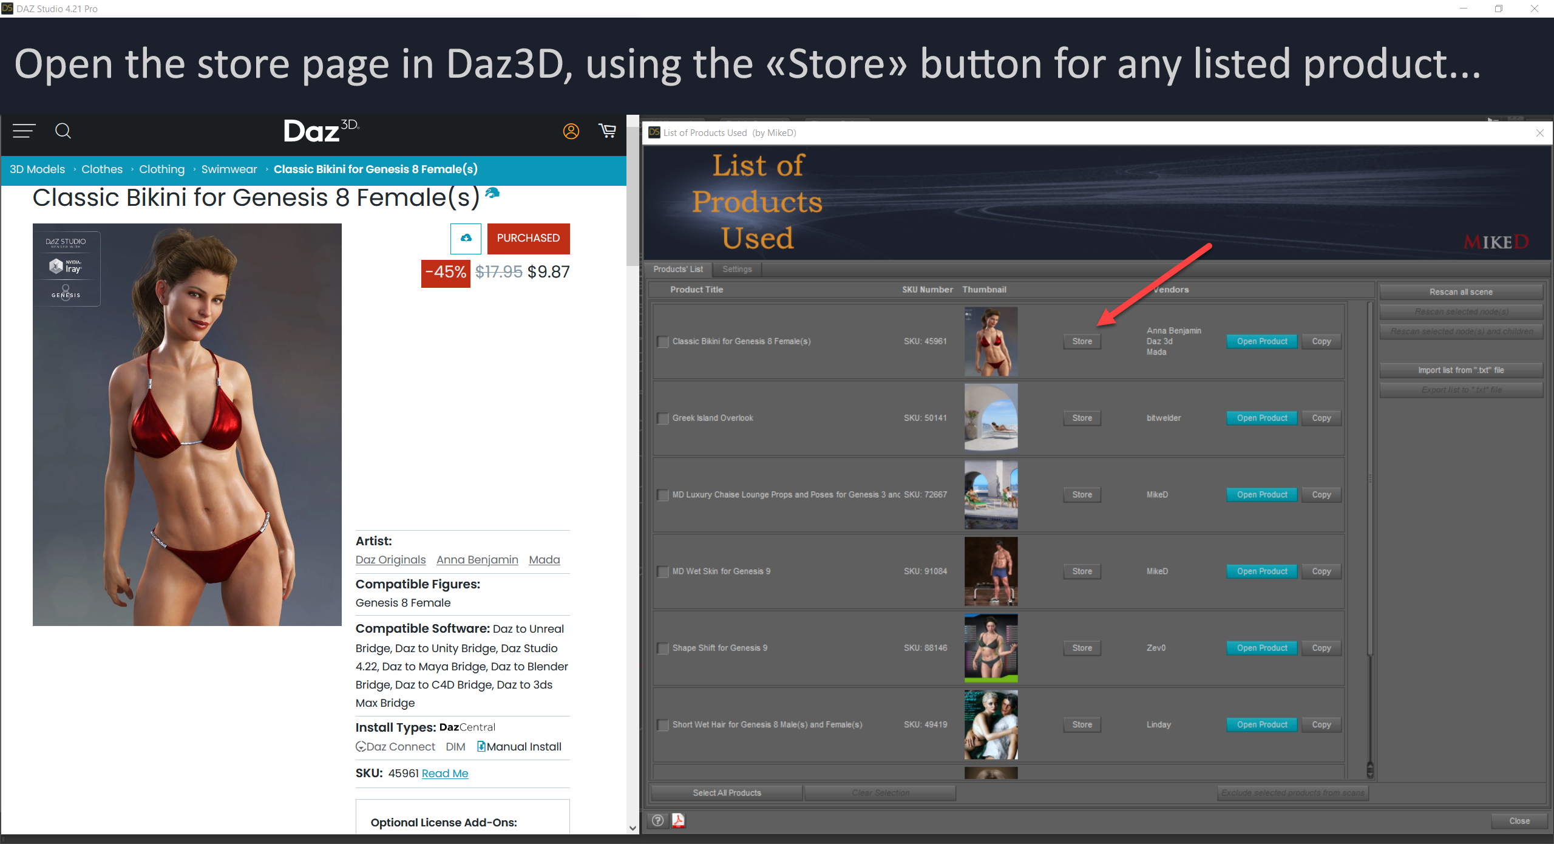
Task: Click Rescan all scene button
Action: coord(1461,292)
